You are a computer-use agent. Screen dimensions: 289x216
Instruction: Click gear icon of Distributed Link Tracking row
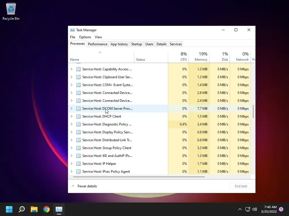point(78,140)
